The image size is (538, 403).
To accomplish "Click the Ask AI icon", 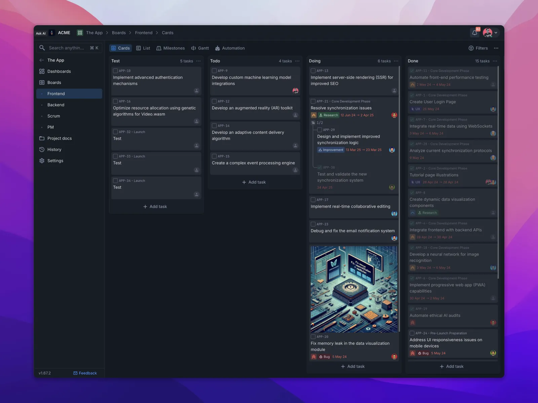I will point(41,33).
